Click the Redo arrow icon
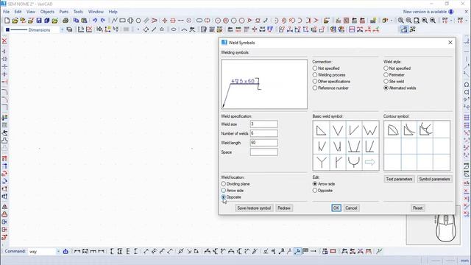Viewport: 471px width, 265px height. pos(103,21)
